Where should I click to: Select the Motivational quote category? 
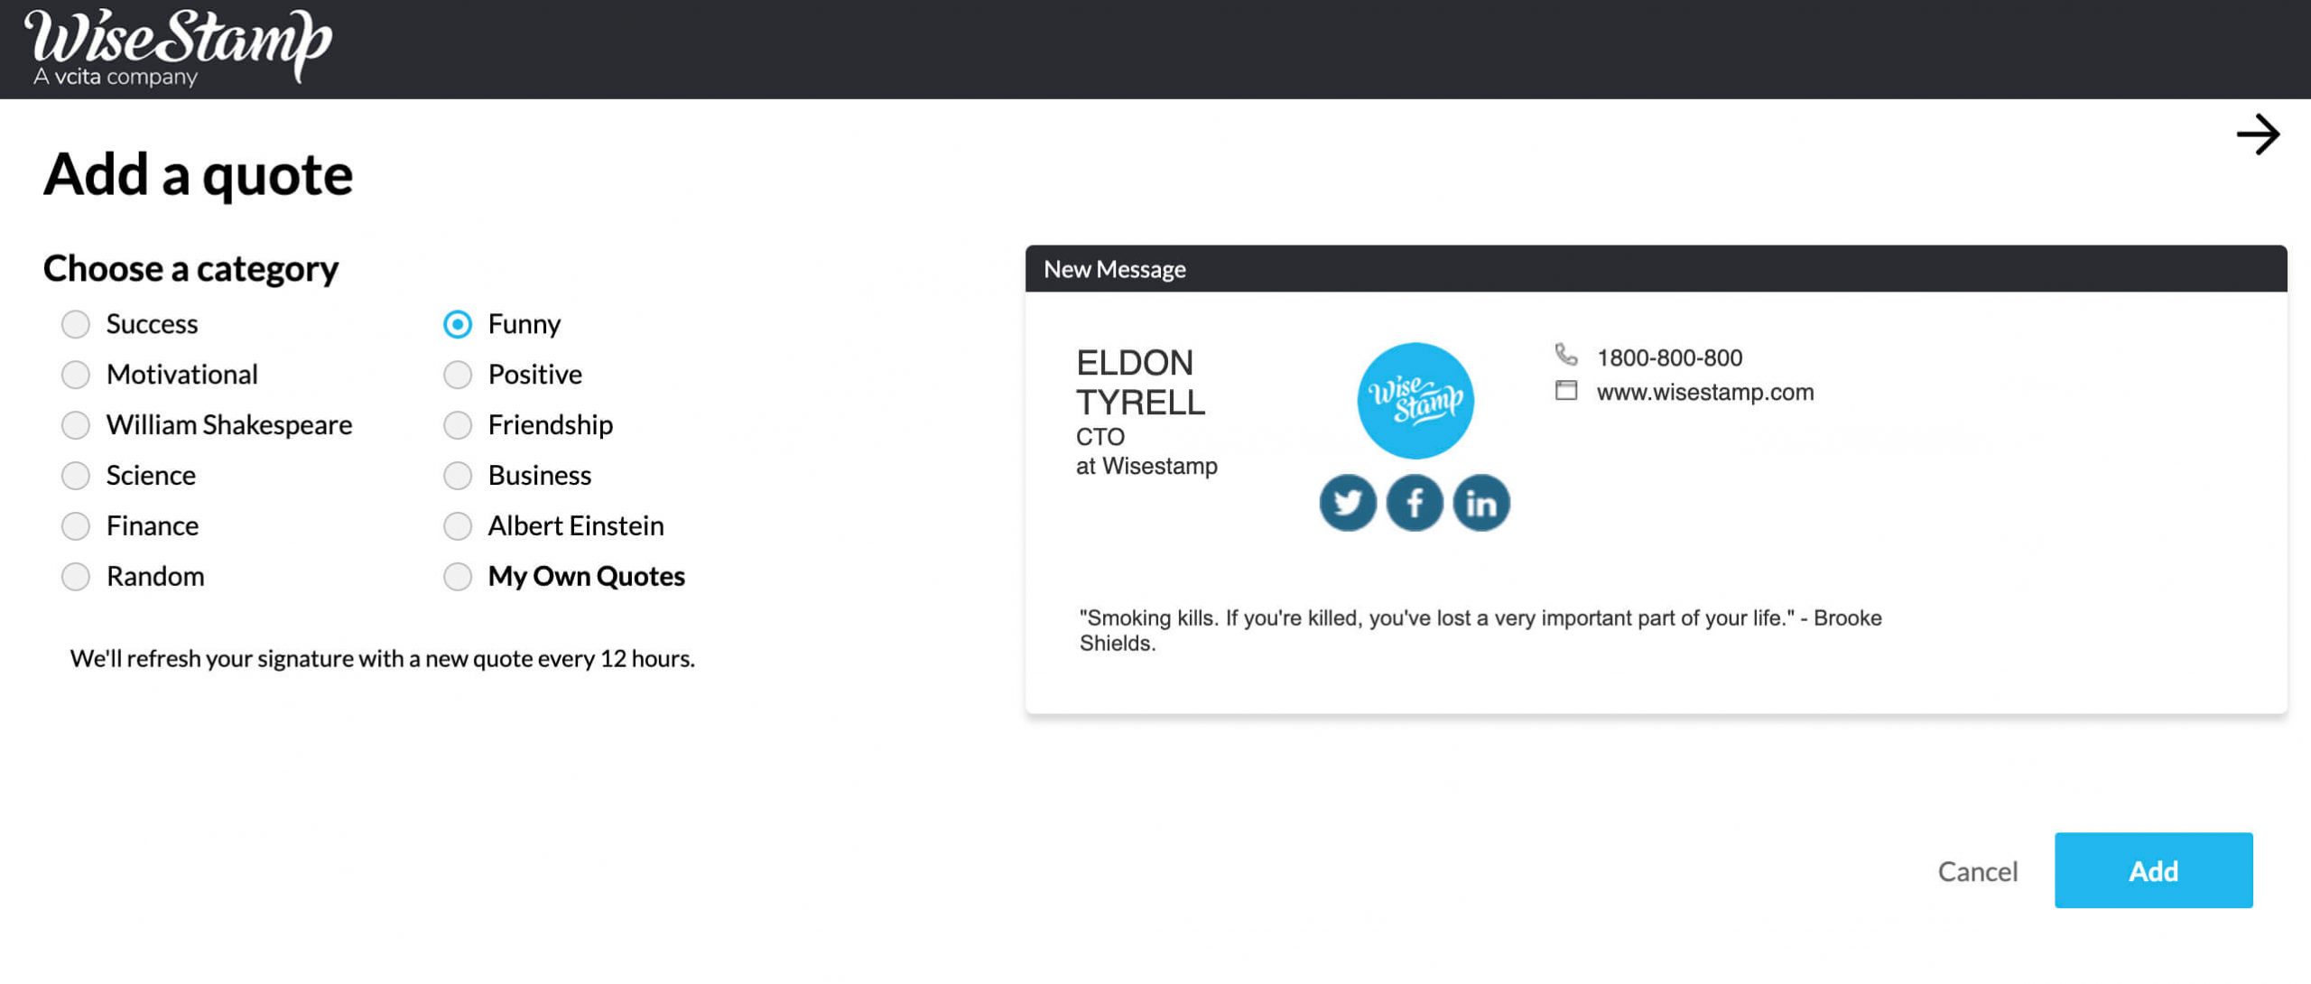74,371
